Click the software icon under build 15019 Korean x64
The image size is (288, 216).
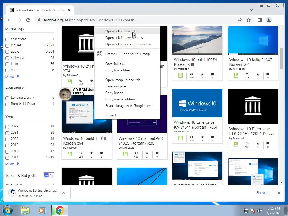tap(70, 154)
